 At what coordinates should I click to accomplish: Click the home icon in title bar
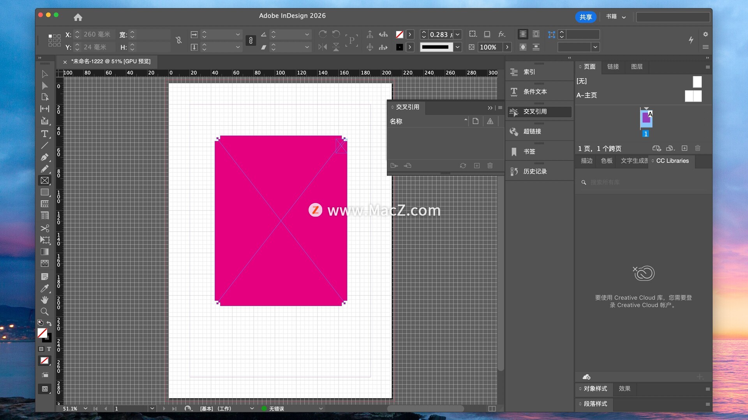(x=78, y=17)
